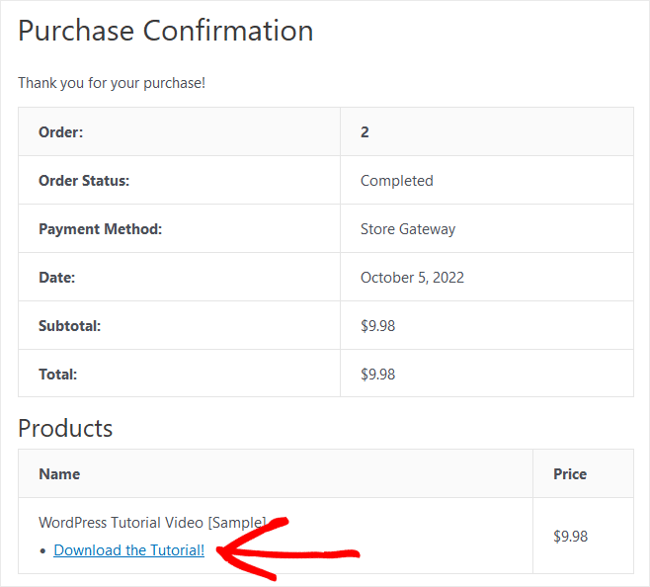Click the Store Gateway value
This screenshot has width=650, height=587.
[408, 229]
